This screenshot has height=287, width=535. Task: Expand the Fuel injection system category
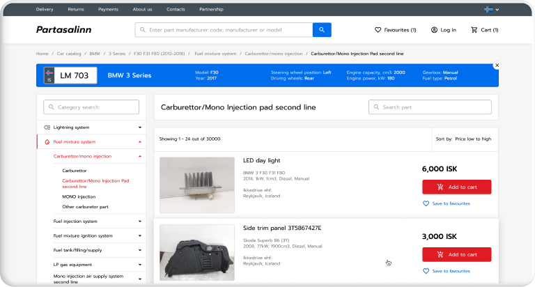tap(140, 222)
